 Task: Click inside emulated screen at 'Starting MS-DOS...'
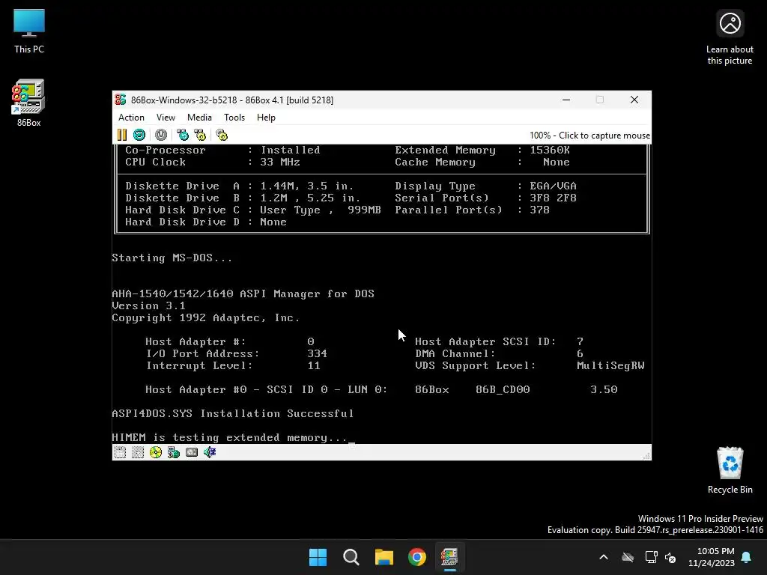(x=172, y=258)
